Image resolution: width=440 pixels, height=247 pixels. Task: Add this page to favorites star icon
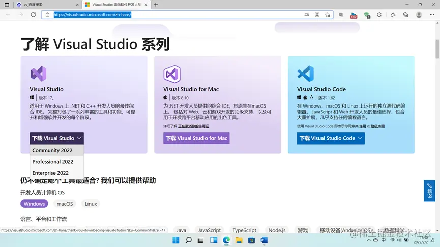coord(328,15)
